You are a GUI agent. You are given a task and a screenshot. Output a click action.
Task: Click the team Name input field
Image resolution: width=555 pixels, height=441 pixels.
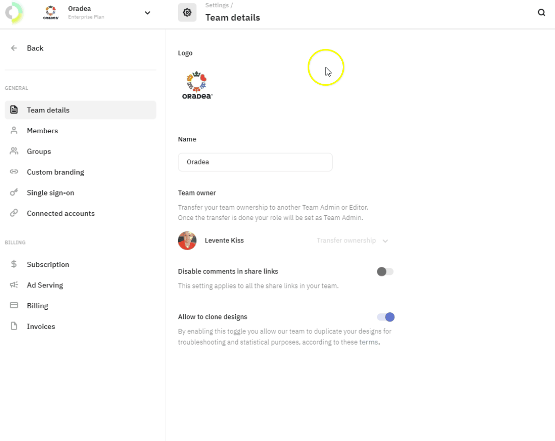click(x=255, y=162)
